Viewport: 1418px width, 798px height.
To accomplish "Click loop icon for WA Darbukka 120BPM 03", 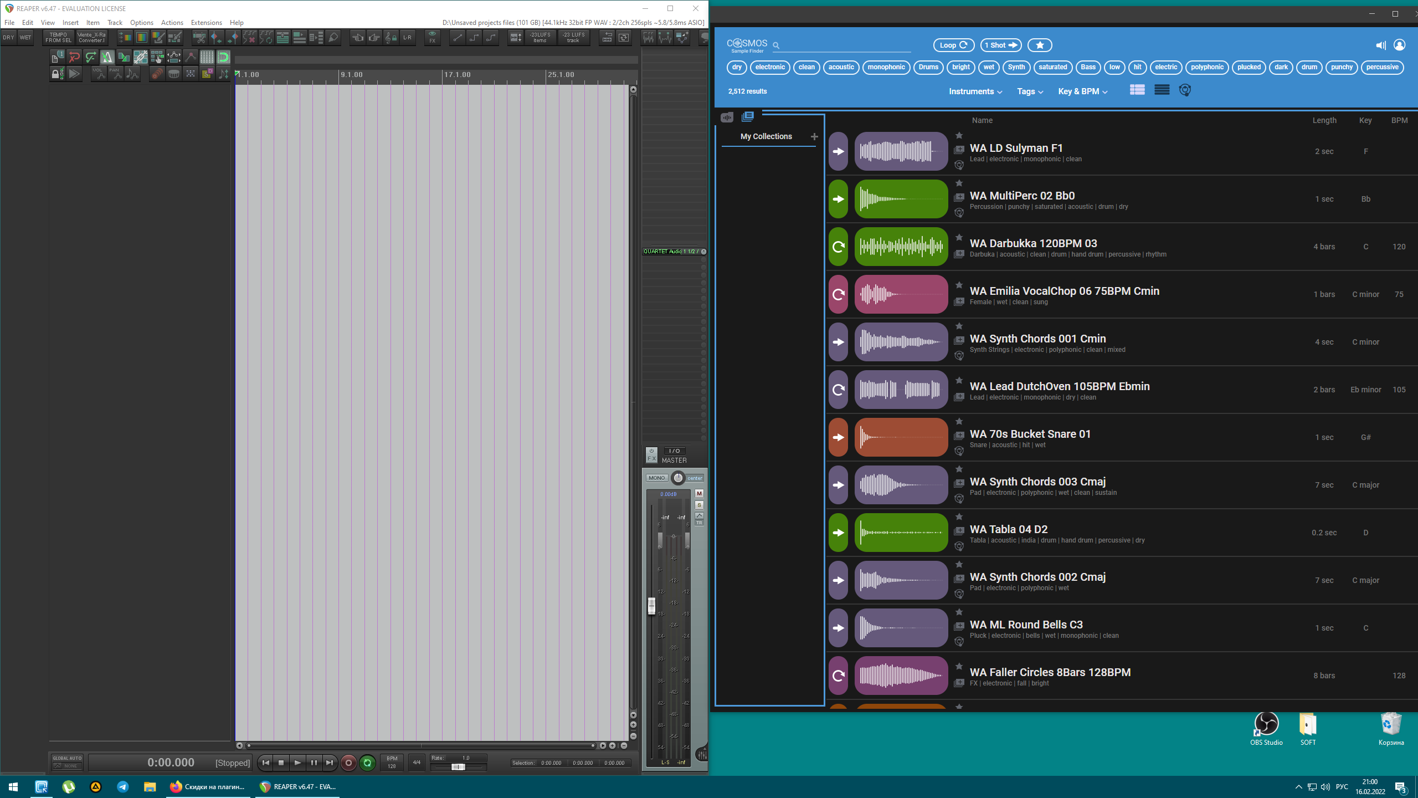I will pyautogui.click(x=839, y=247).
